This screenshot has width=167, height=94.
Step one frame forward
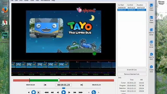click(69, 92)
